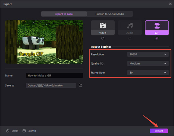The height and width of the screenshot is (136, 174).
Task: Open the Resolution dropdown showing 1080P
Action: [x=148, y=54]
